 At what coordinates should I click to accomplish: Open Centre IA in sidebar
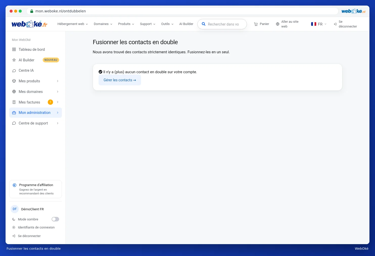pyautogui.click(x=35, y=70)
